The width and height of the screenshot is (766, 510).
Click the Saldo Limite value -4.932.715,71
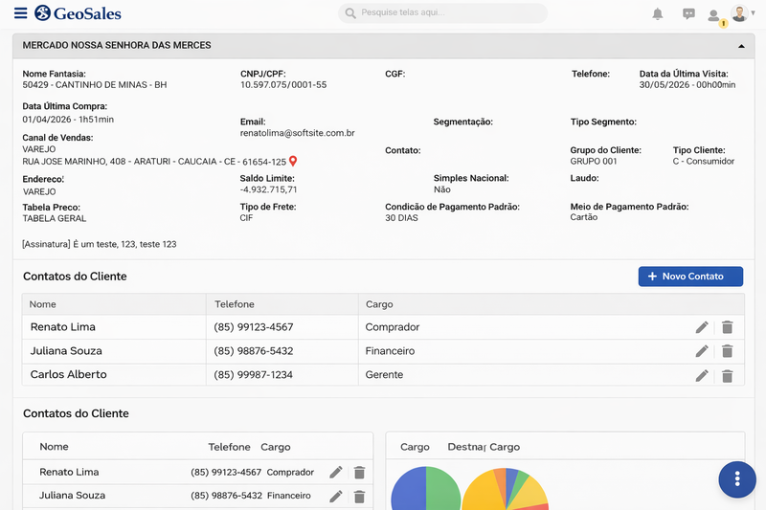268,189
